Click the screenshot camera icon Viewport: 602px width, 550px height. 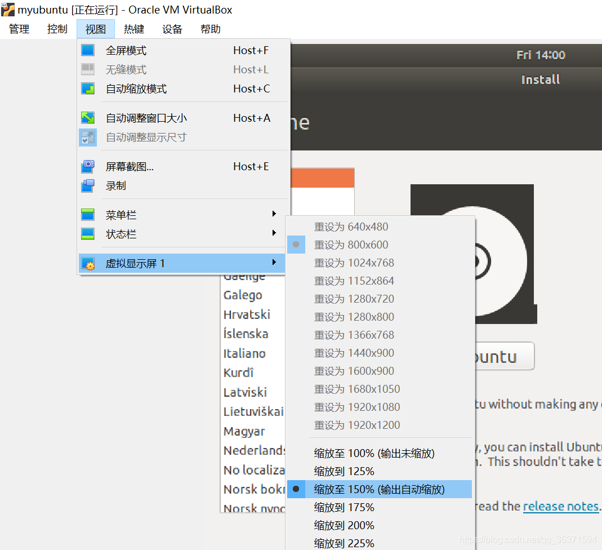pos(88,166)
